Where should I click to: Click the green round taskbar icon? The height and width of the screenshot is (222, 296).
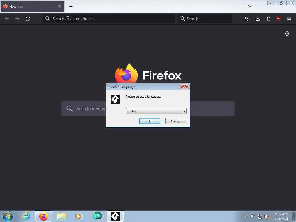click(x=97, y=216)
